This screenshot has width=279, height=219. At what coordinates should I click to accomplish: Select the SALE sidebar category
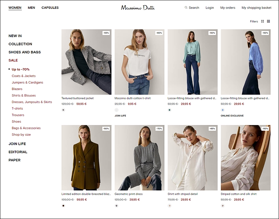click(x=13, y=60)
